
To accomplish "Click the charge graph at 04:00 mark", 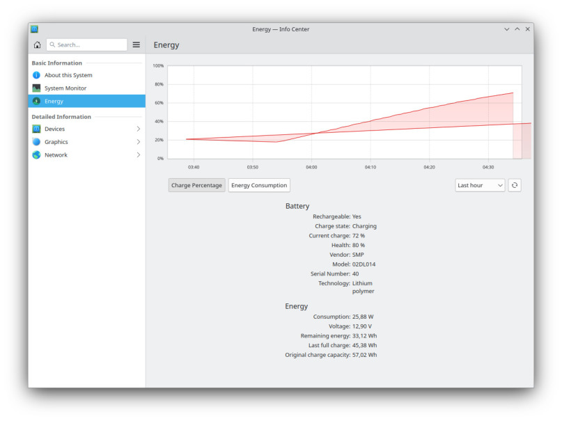I will (x=311, y=133).
